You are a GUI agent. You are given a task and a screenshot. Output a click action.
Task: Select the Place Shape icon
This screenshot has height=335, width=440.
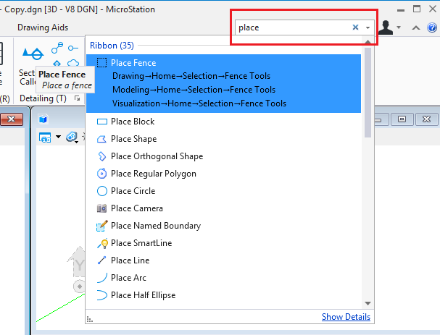tap(101, 139)
